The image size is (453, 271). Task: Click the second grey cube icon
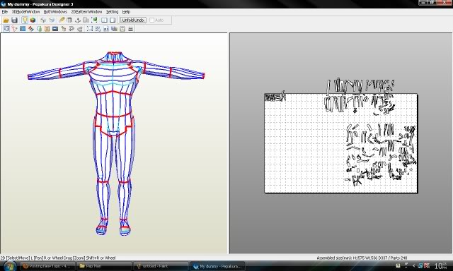(x=52, y=20)
